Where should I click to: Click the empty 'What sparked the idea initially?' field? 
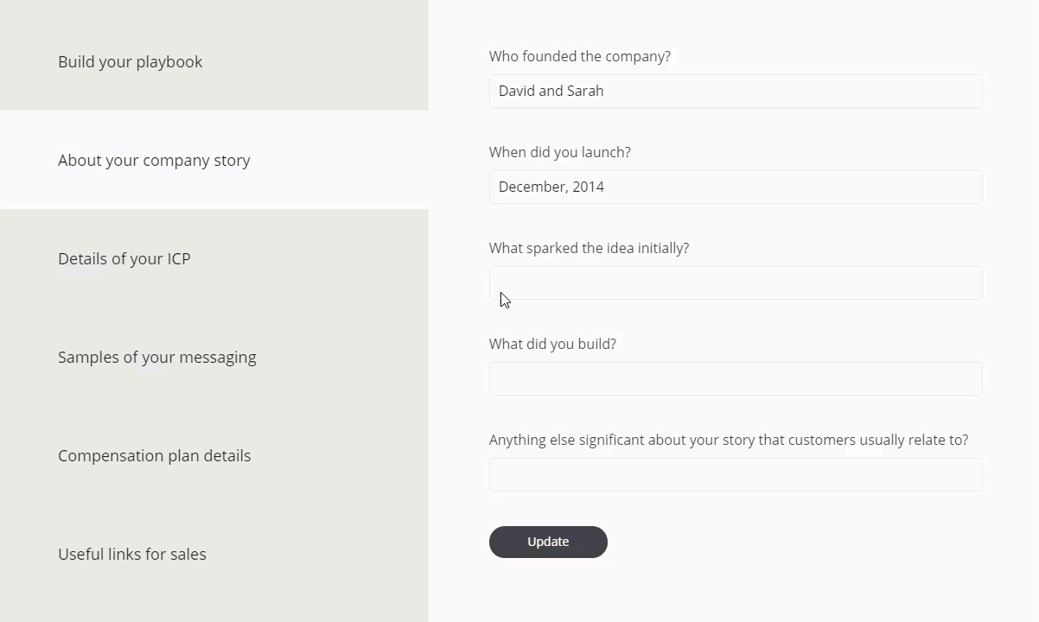click(x=736, y=282)
